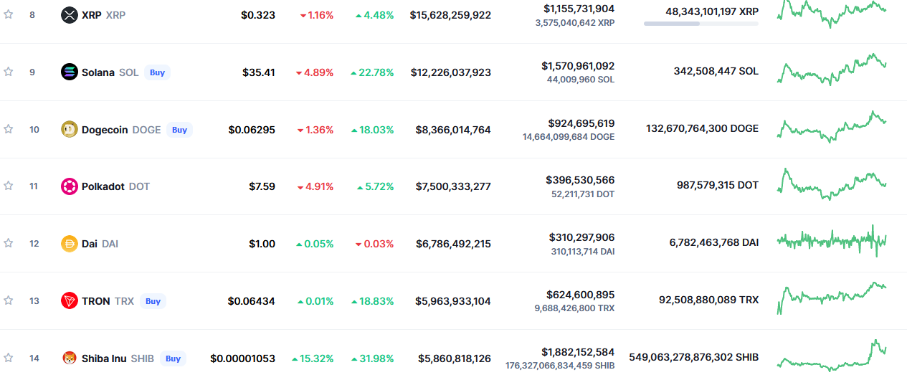Viewport: 907px width, 375px height.
Task: Click the Polkadot logo icon
Action: [70, 186]
